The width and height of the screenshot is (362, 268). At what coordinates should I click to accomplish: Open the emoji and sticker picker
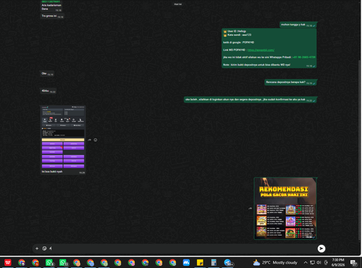click(44, 248)
